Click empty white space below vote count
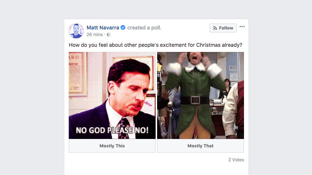This screenshot has width=312, height=175. [155, 169]
